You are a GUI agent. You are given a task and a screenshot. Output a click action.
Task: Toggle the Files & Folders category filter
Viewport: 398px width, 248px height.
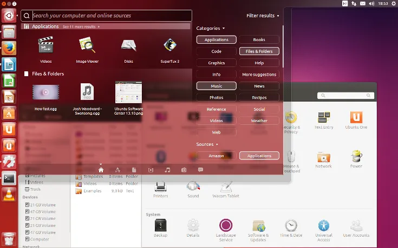pyautogui.click(x=259, y=51)
